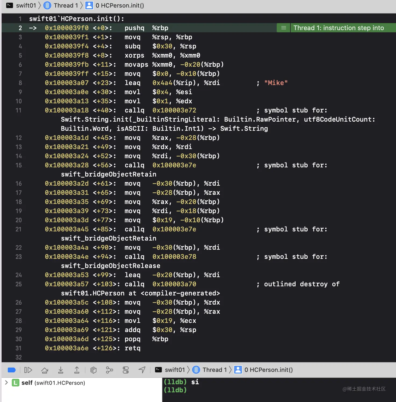Click gutter line number 31 to set breakpoint
This screenshot has width=396, height=402.
19,348
